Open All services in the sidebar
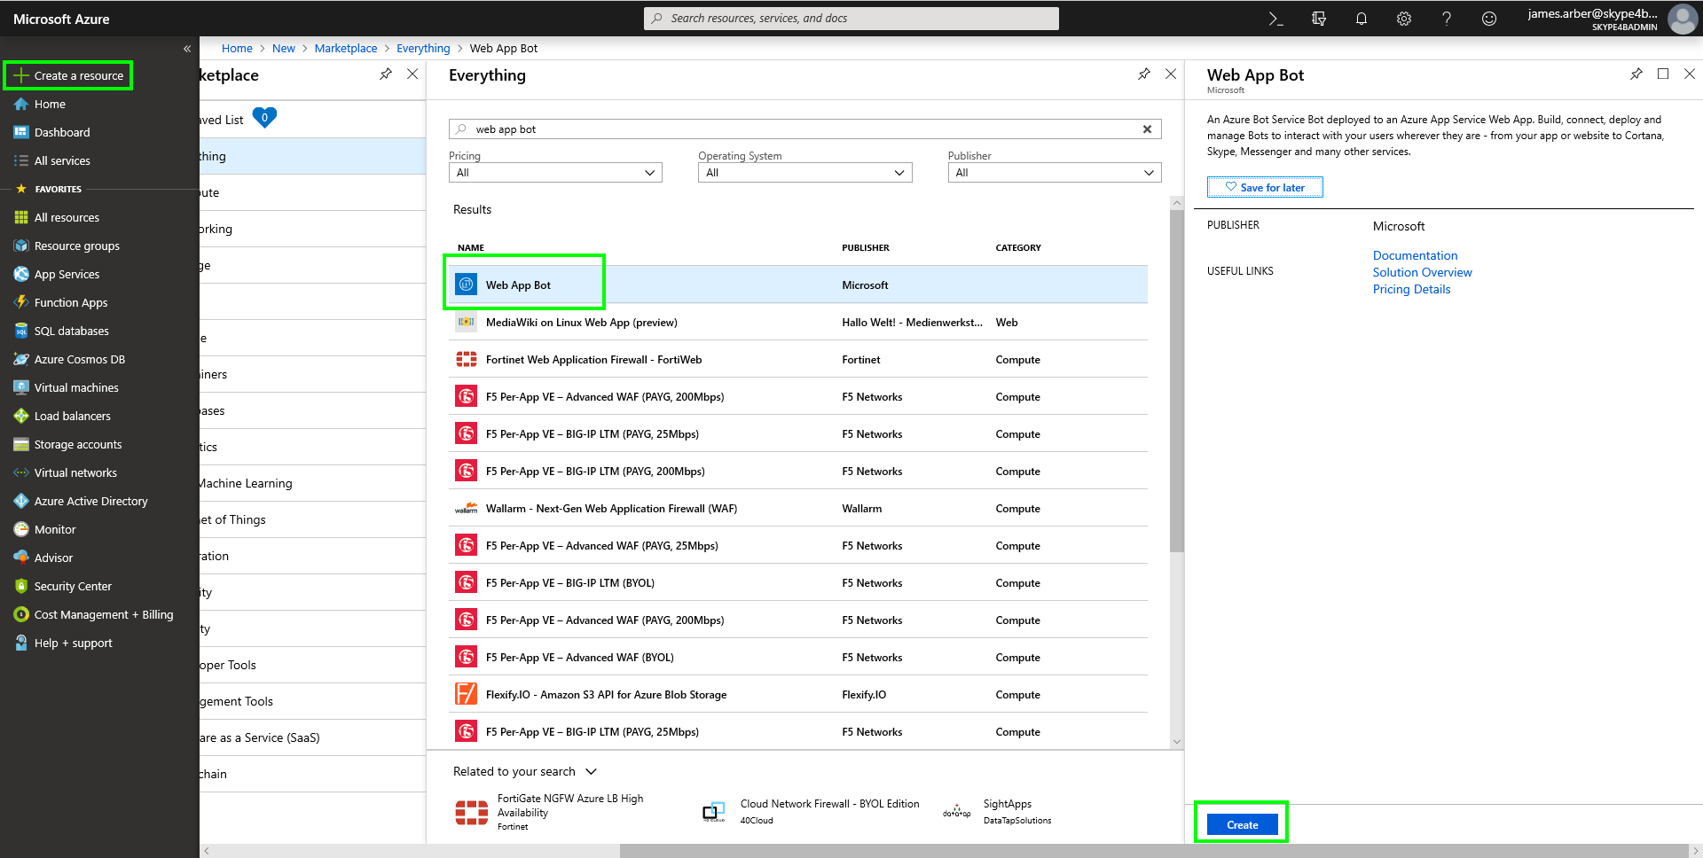Screen dimensions: 1703x858 pos(62,160)
